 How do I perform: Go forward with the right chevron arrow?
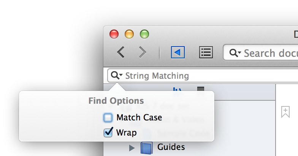[143, 52]
